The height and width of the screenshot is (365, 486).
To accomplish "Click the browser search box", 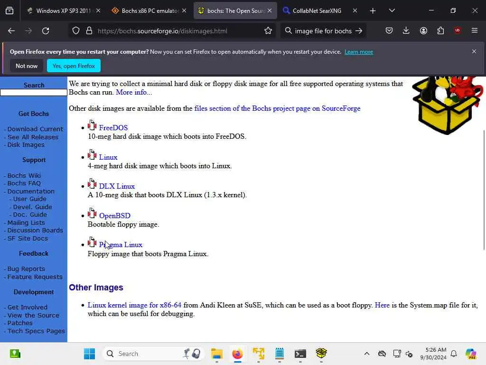I will [323, 31].
